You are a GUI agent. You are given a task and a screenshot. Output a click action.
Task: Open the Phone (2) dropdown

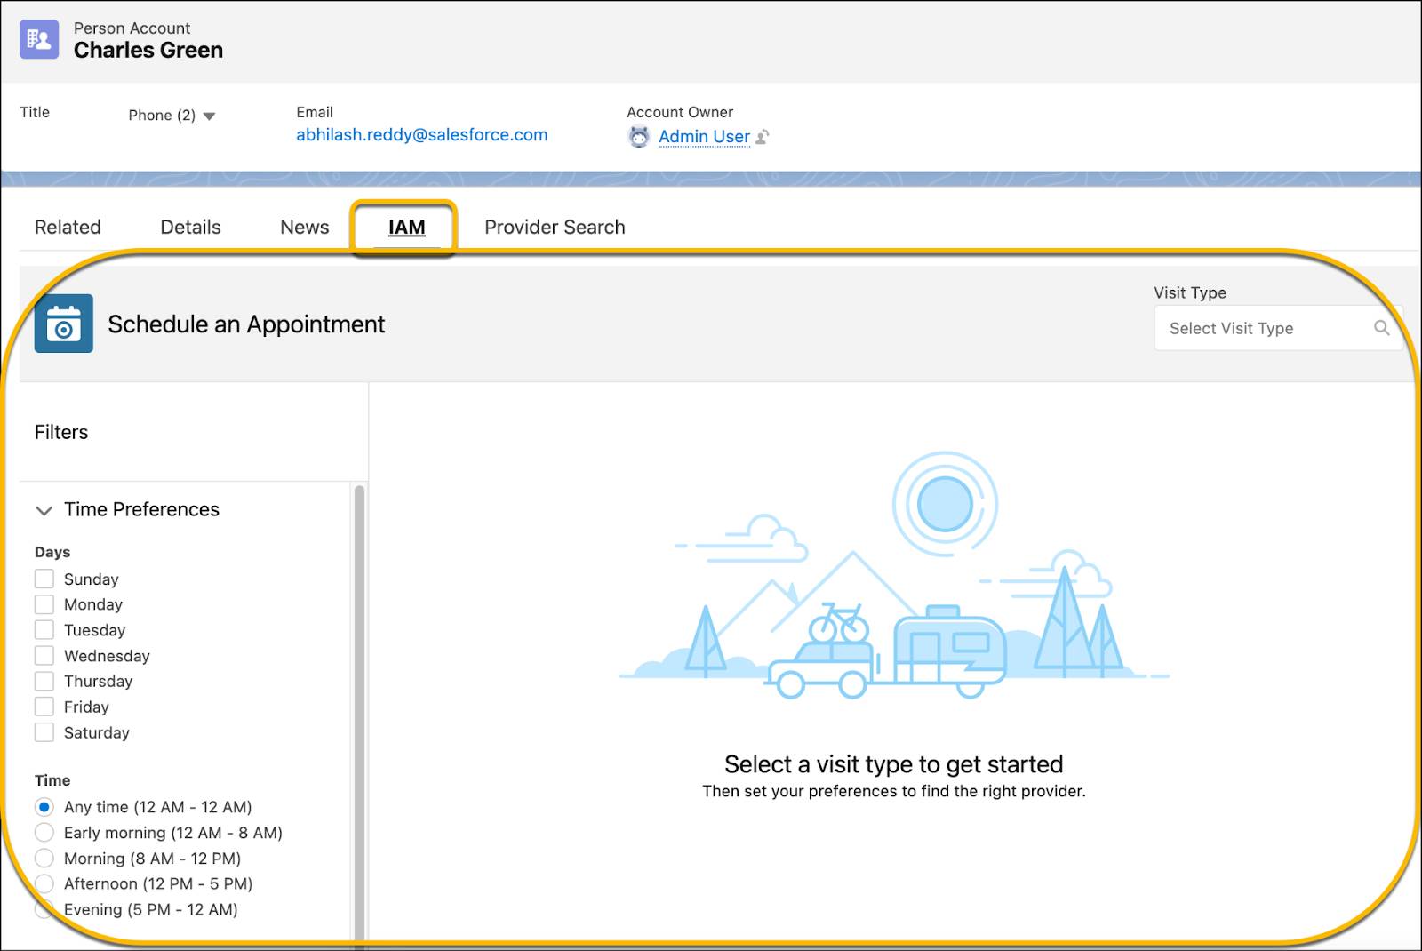pyautogui.click(x=210, y=115)
